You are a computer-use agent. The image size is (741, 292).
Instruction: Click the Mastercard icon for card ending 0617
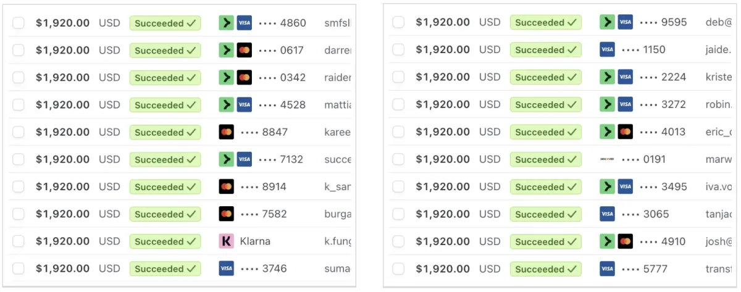(x=245, y=50)
